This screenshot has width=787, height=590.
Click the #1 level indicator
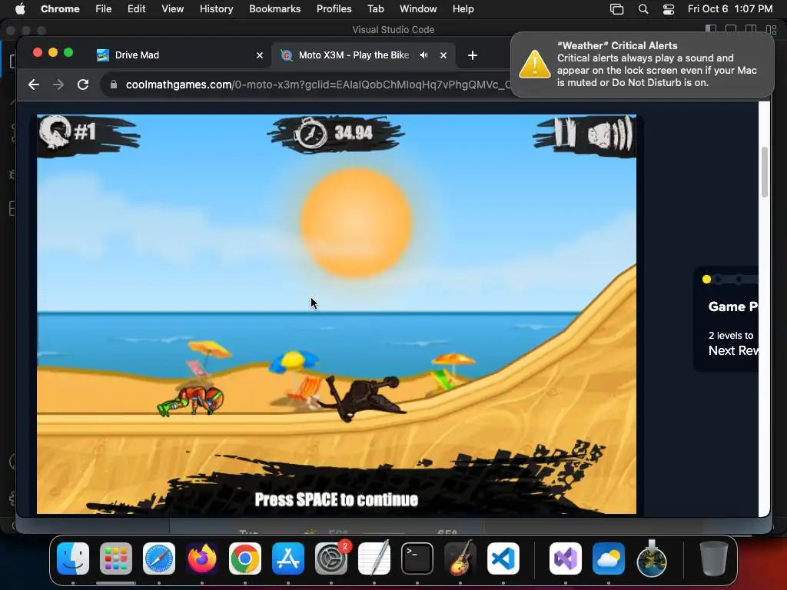tap(85, 132)
